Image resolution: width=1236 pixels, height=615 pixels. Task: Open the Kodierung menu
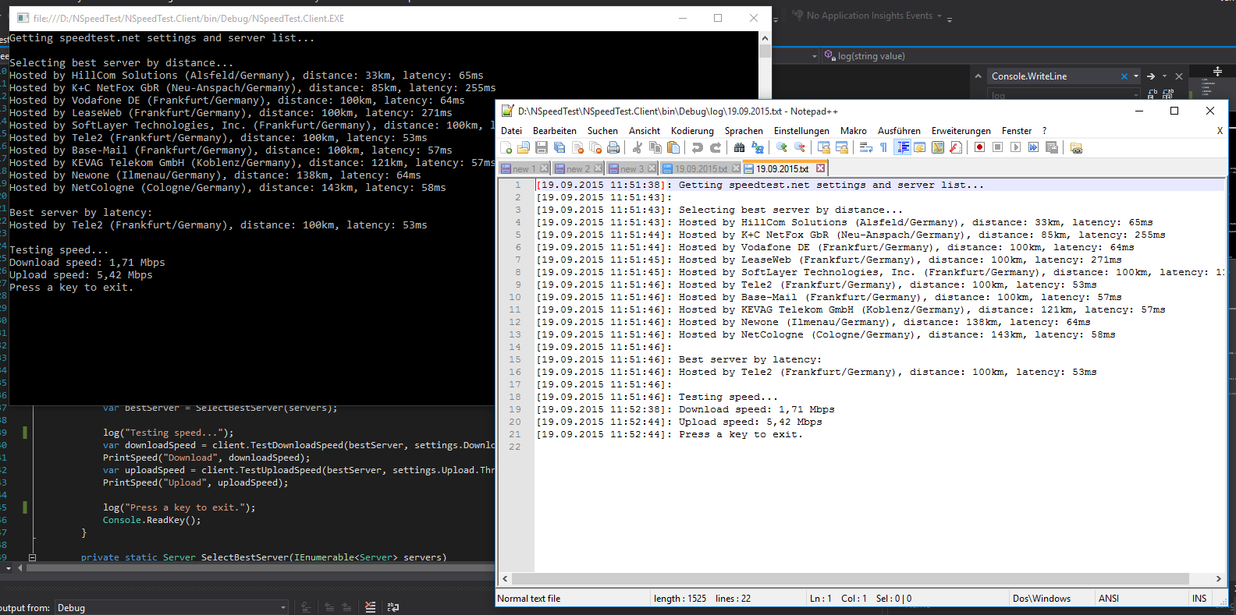(692, 131)
